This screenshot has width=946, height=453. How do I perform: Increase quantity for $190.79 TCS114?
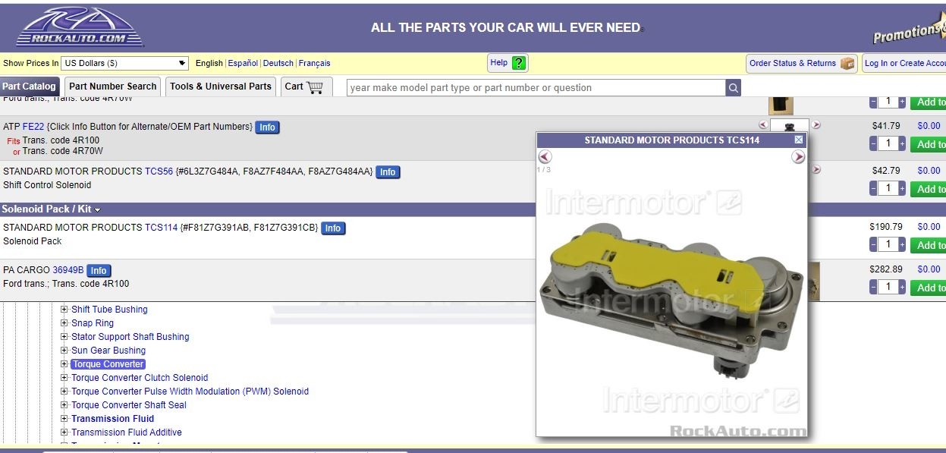902,244
